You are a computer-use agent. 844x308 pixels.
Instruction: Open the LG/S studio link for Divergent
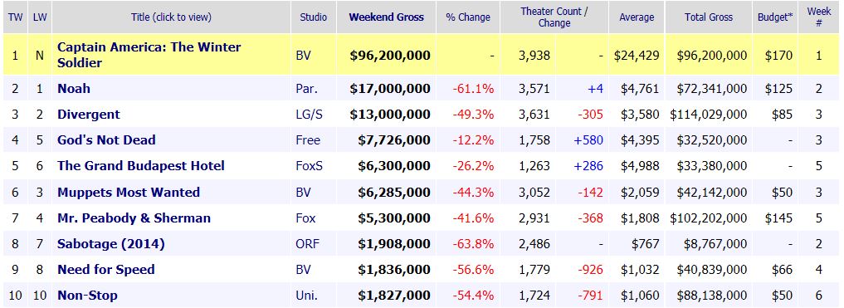309,115
